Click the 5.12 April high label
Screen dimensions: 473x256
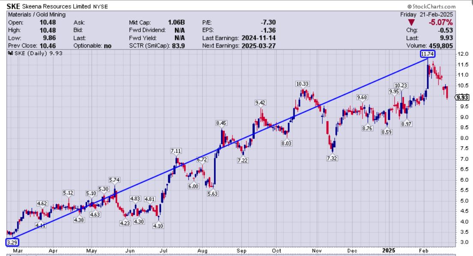point(68,193)
